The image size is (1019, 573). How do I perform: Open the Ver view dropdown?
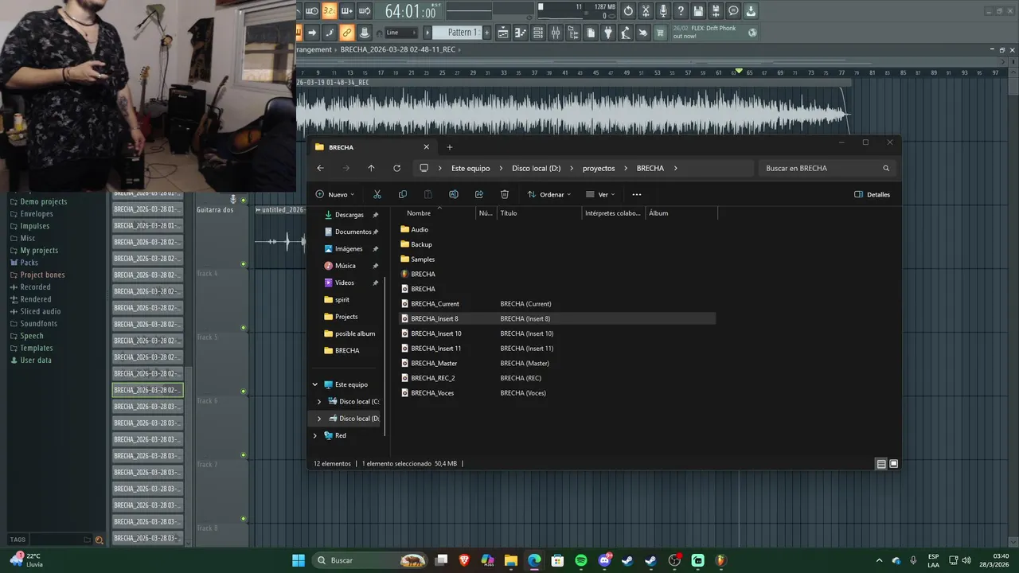tap(600, 194)
